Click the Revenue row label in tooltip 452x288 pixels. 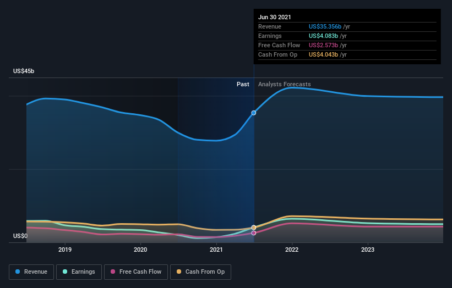coord(270,26)
